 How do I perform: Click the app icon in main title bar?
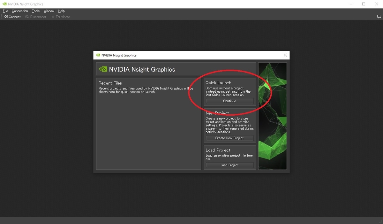(x=4, y=4)
